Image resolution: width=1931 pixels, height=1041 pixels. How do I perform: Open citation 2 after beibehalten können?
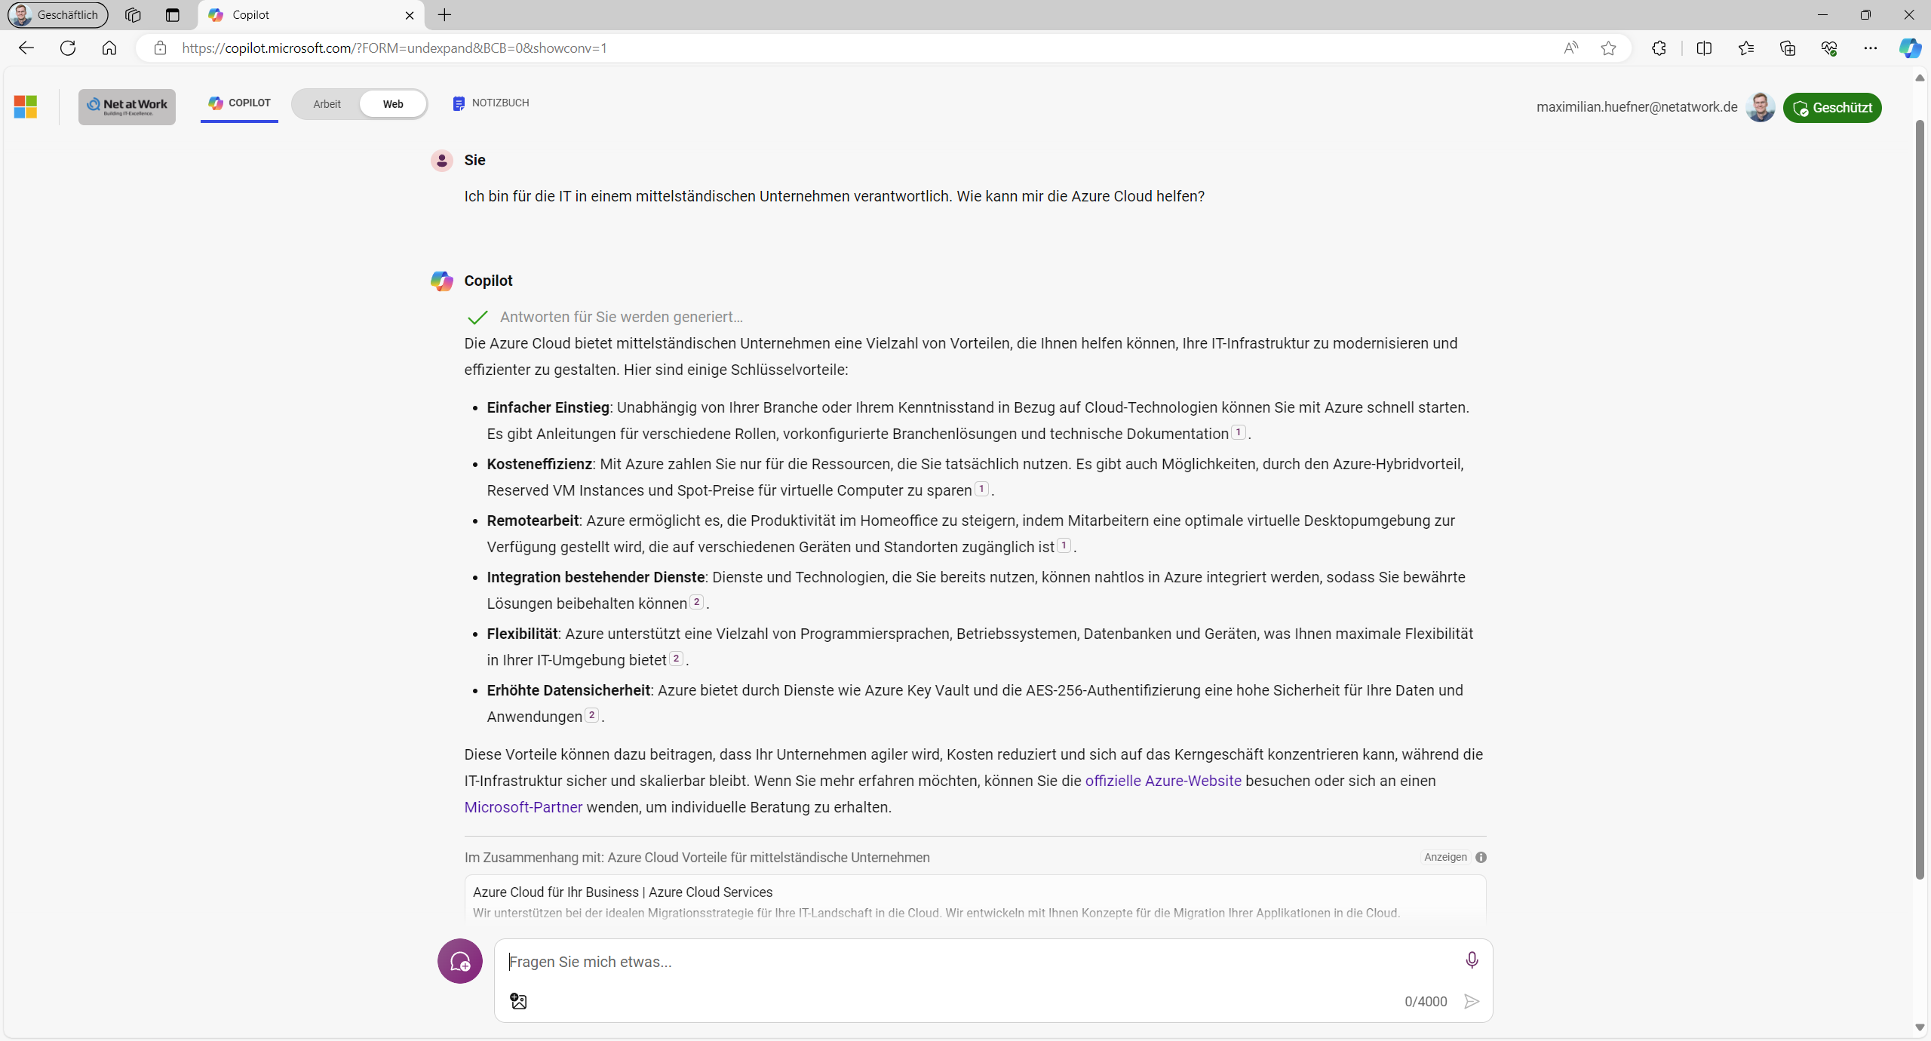click(697, 602)
